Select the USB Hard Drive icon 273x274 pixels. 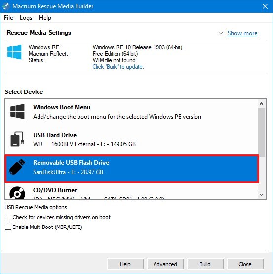point(17,139)
